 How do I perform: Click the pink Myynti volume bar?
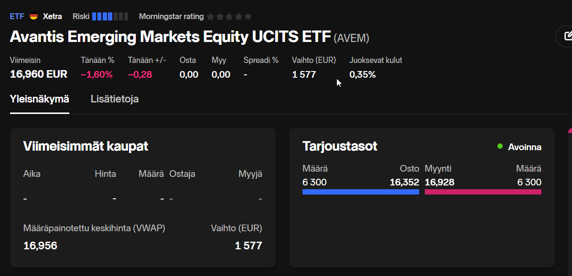tap(483, 192)
